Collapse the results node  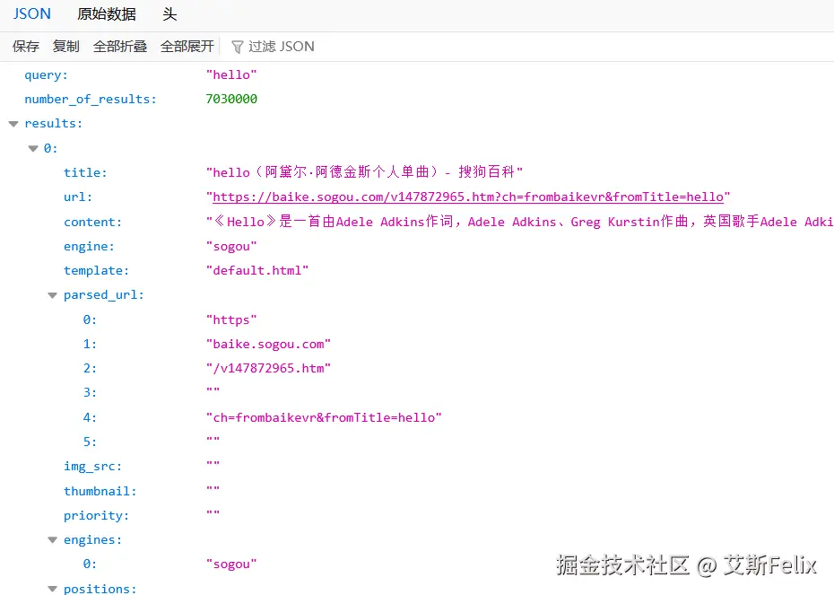coord(13,124)
